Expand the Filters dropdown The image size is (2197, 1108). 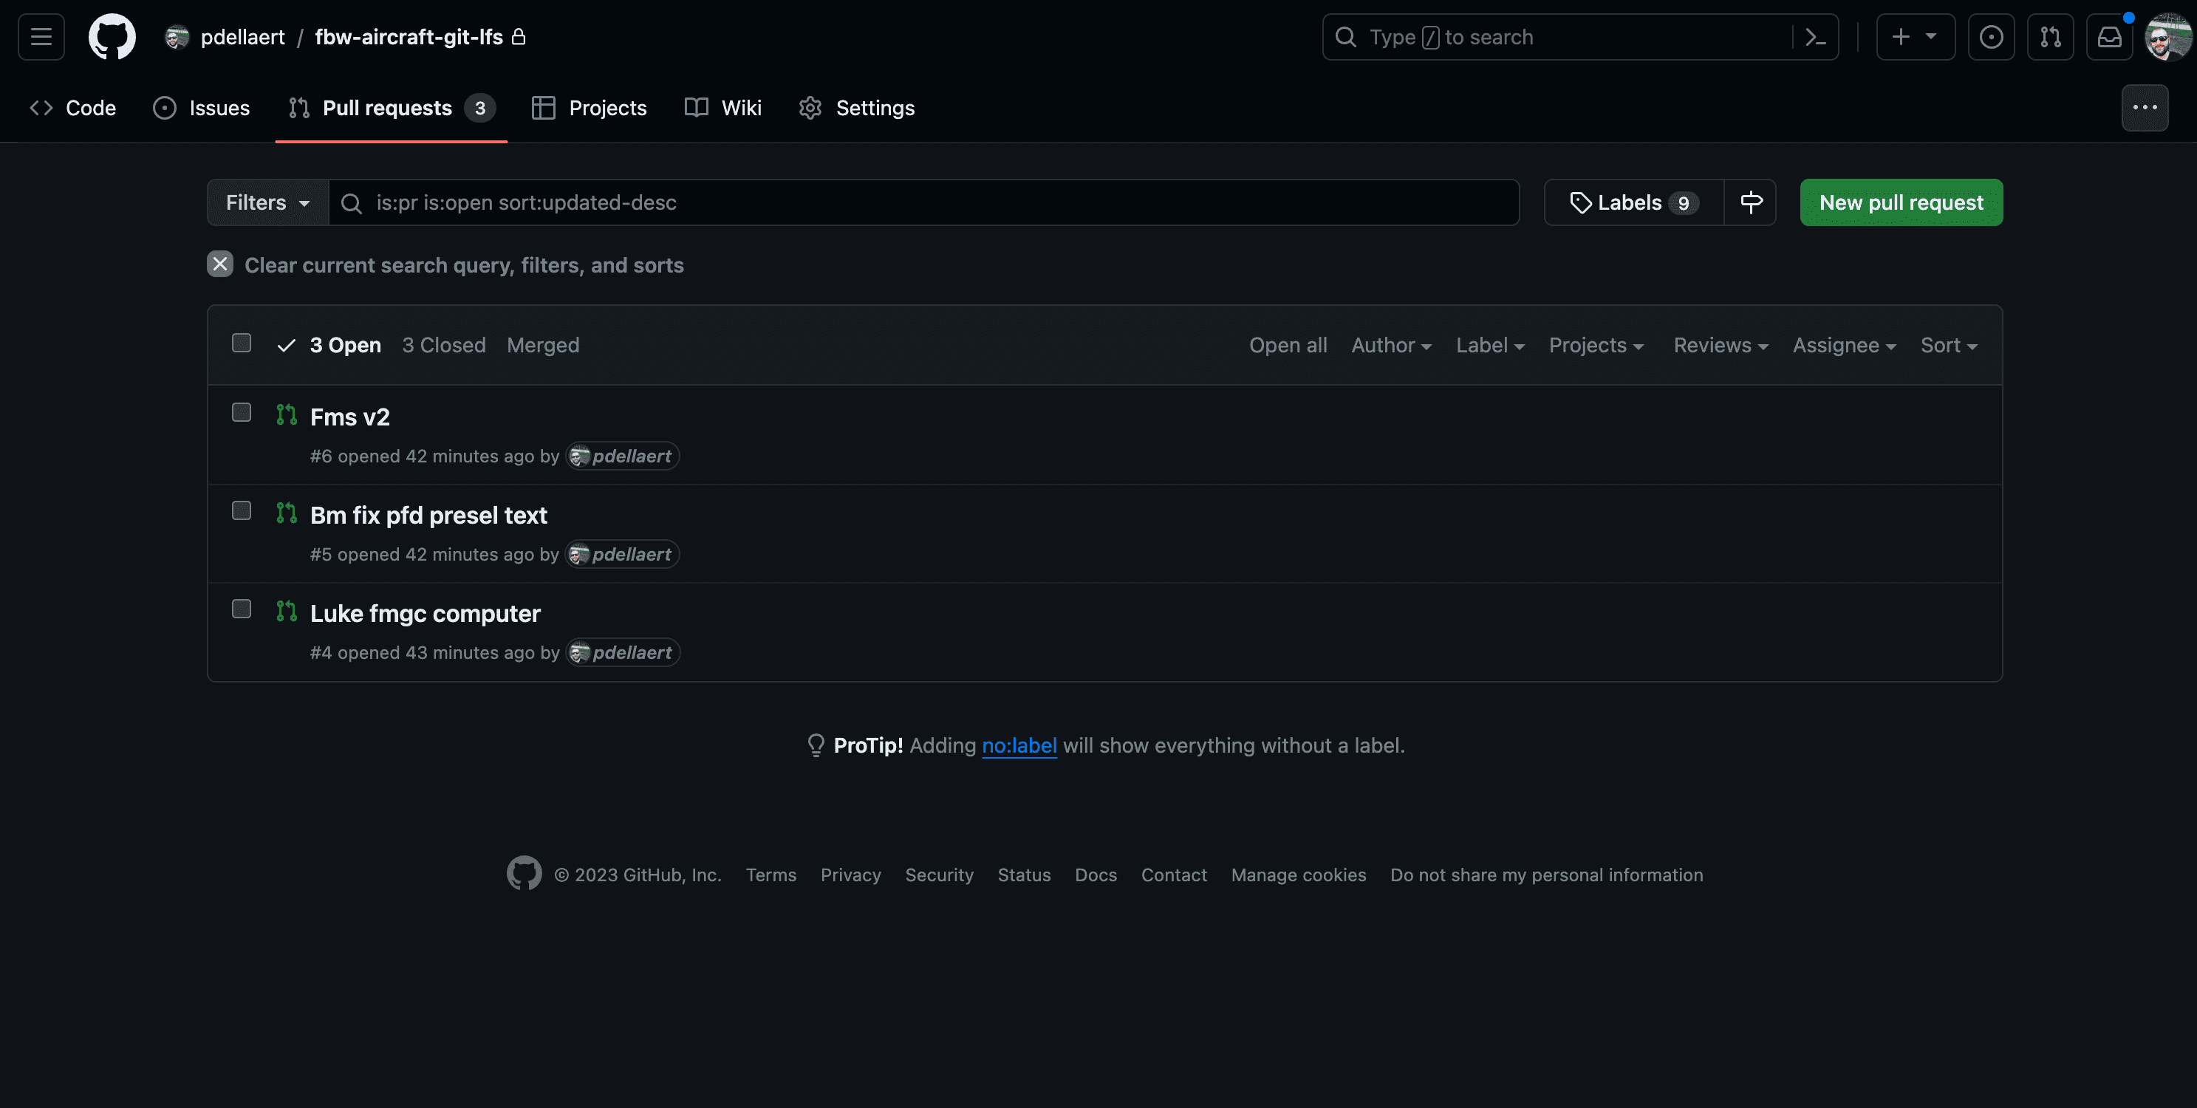pyautogui.click(x=267, y=202)
